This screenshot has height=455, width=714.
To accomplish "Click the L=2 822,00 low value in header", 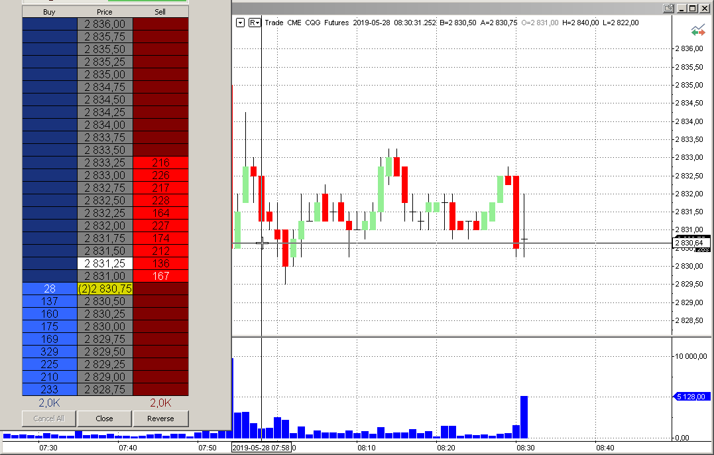I will tap(621, 23).
